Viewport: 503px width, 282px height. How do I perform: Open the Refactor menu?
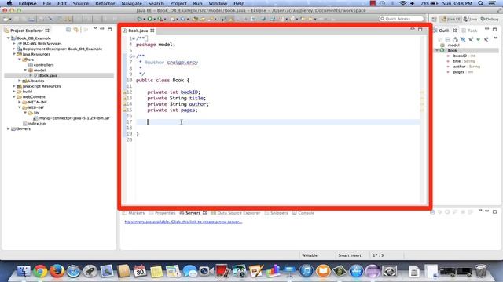(x=105, y=3)
